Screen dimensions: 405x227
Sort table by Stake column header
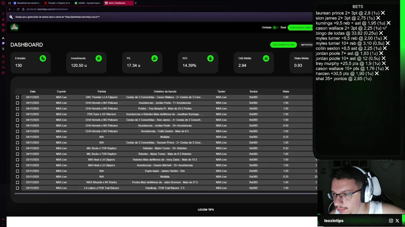tap(286, 91)
